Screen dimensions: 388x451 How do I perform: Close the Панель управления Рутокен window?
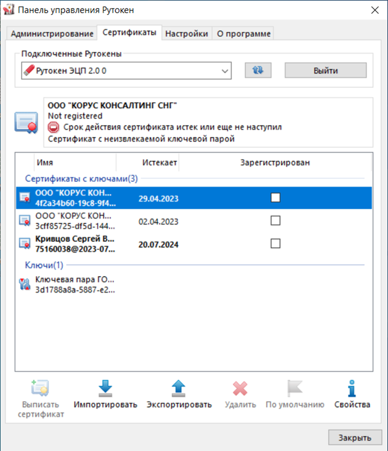[375, 10]
